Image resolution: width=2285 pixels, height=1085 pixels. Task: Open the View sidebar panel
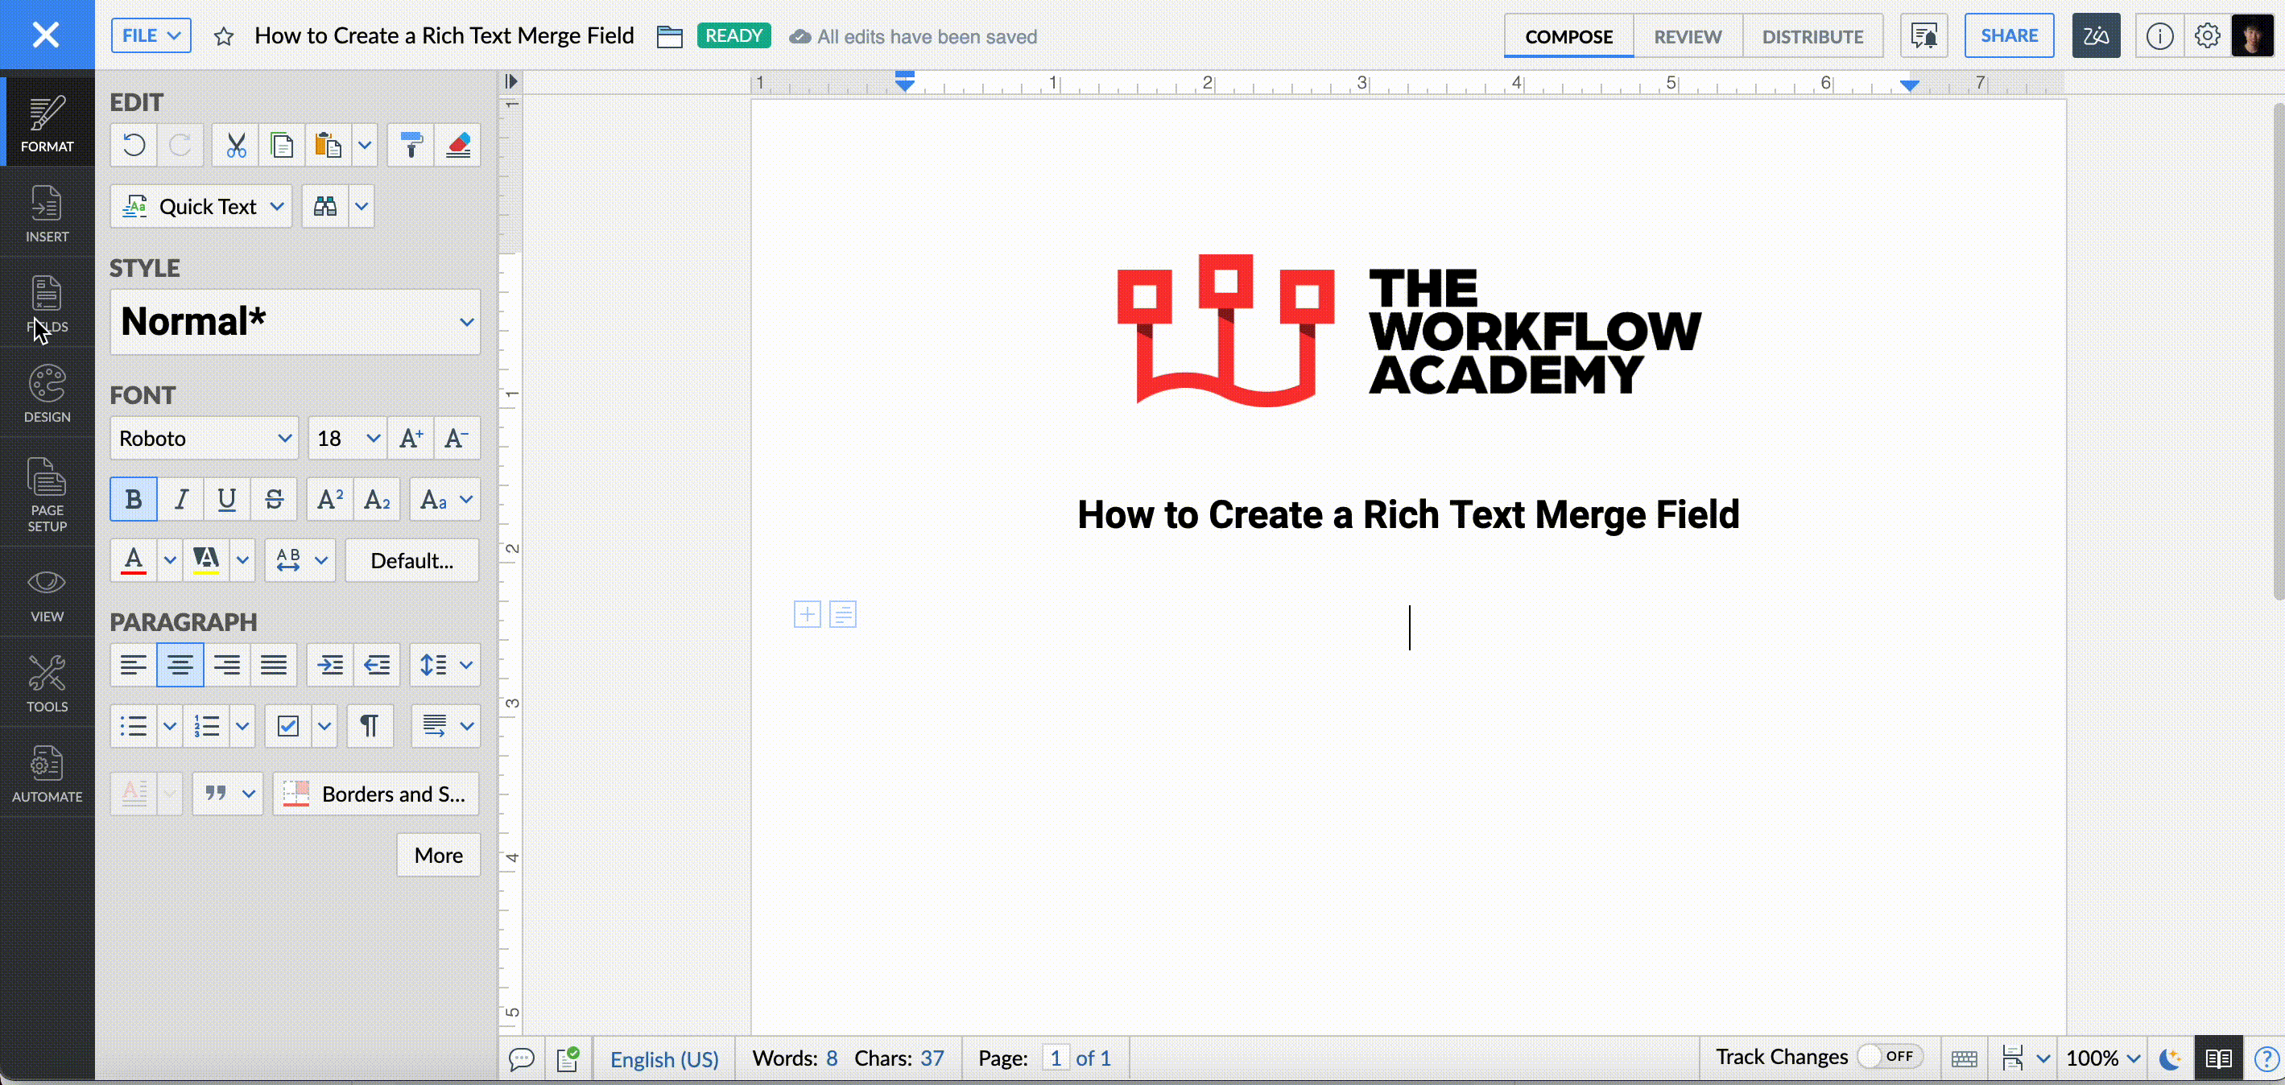point(47,594)
